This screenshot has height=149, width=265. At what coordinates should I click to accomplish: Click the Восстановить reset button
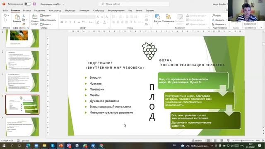pyautogui.click(x=48, y=20)
